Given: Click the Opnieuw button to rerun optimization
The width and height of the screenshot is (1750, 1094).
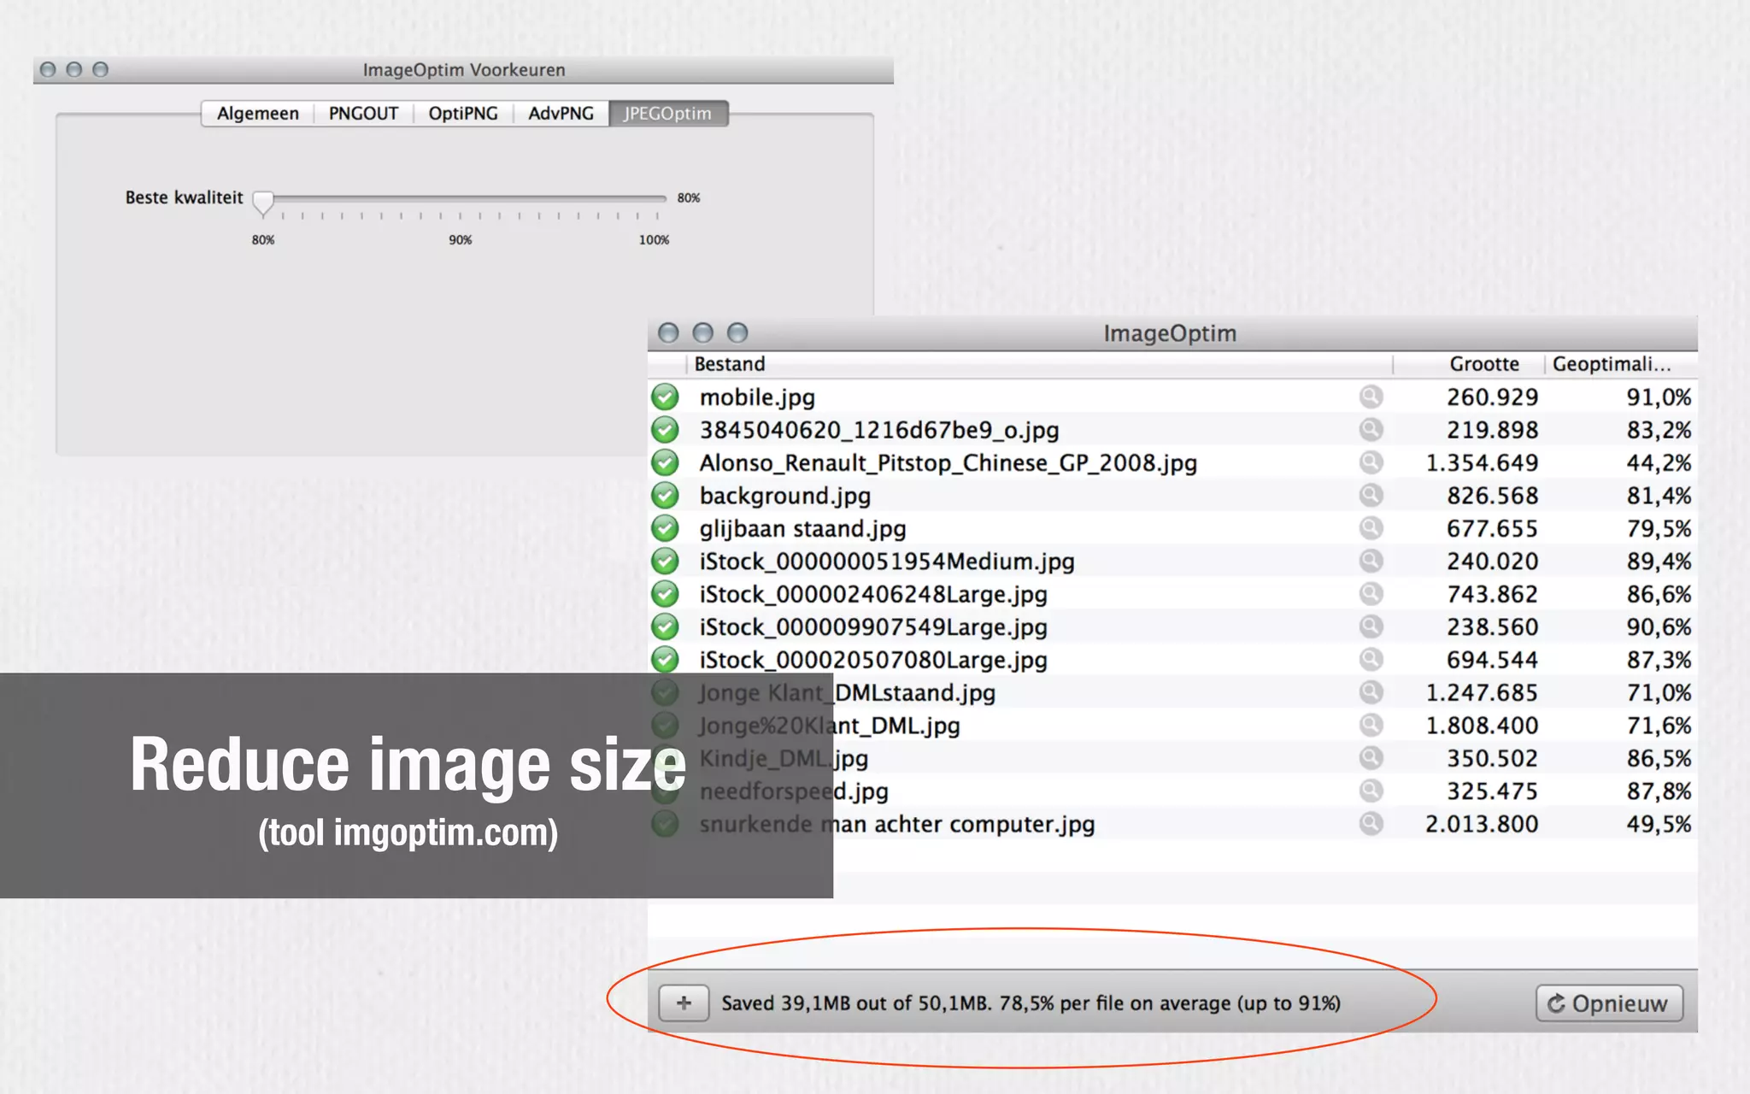Looking at the screenshot, I should [x=1609, y=1003].
